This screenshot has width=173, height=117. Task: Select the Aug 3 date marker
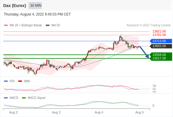tap(56, 112)
